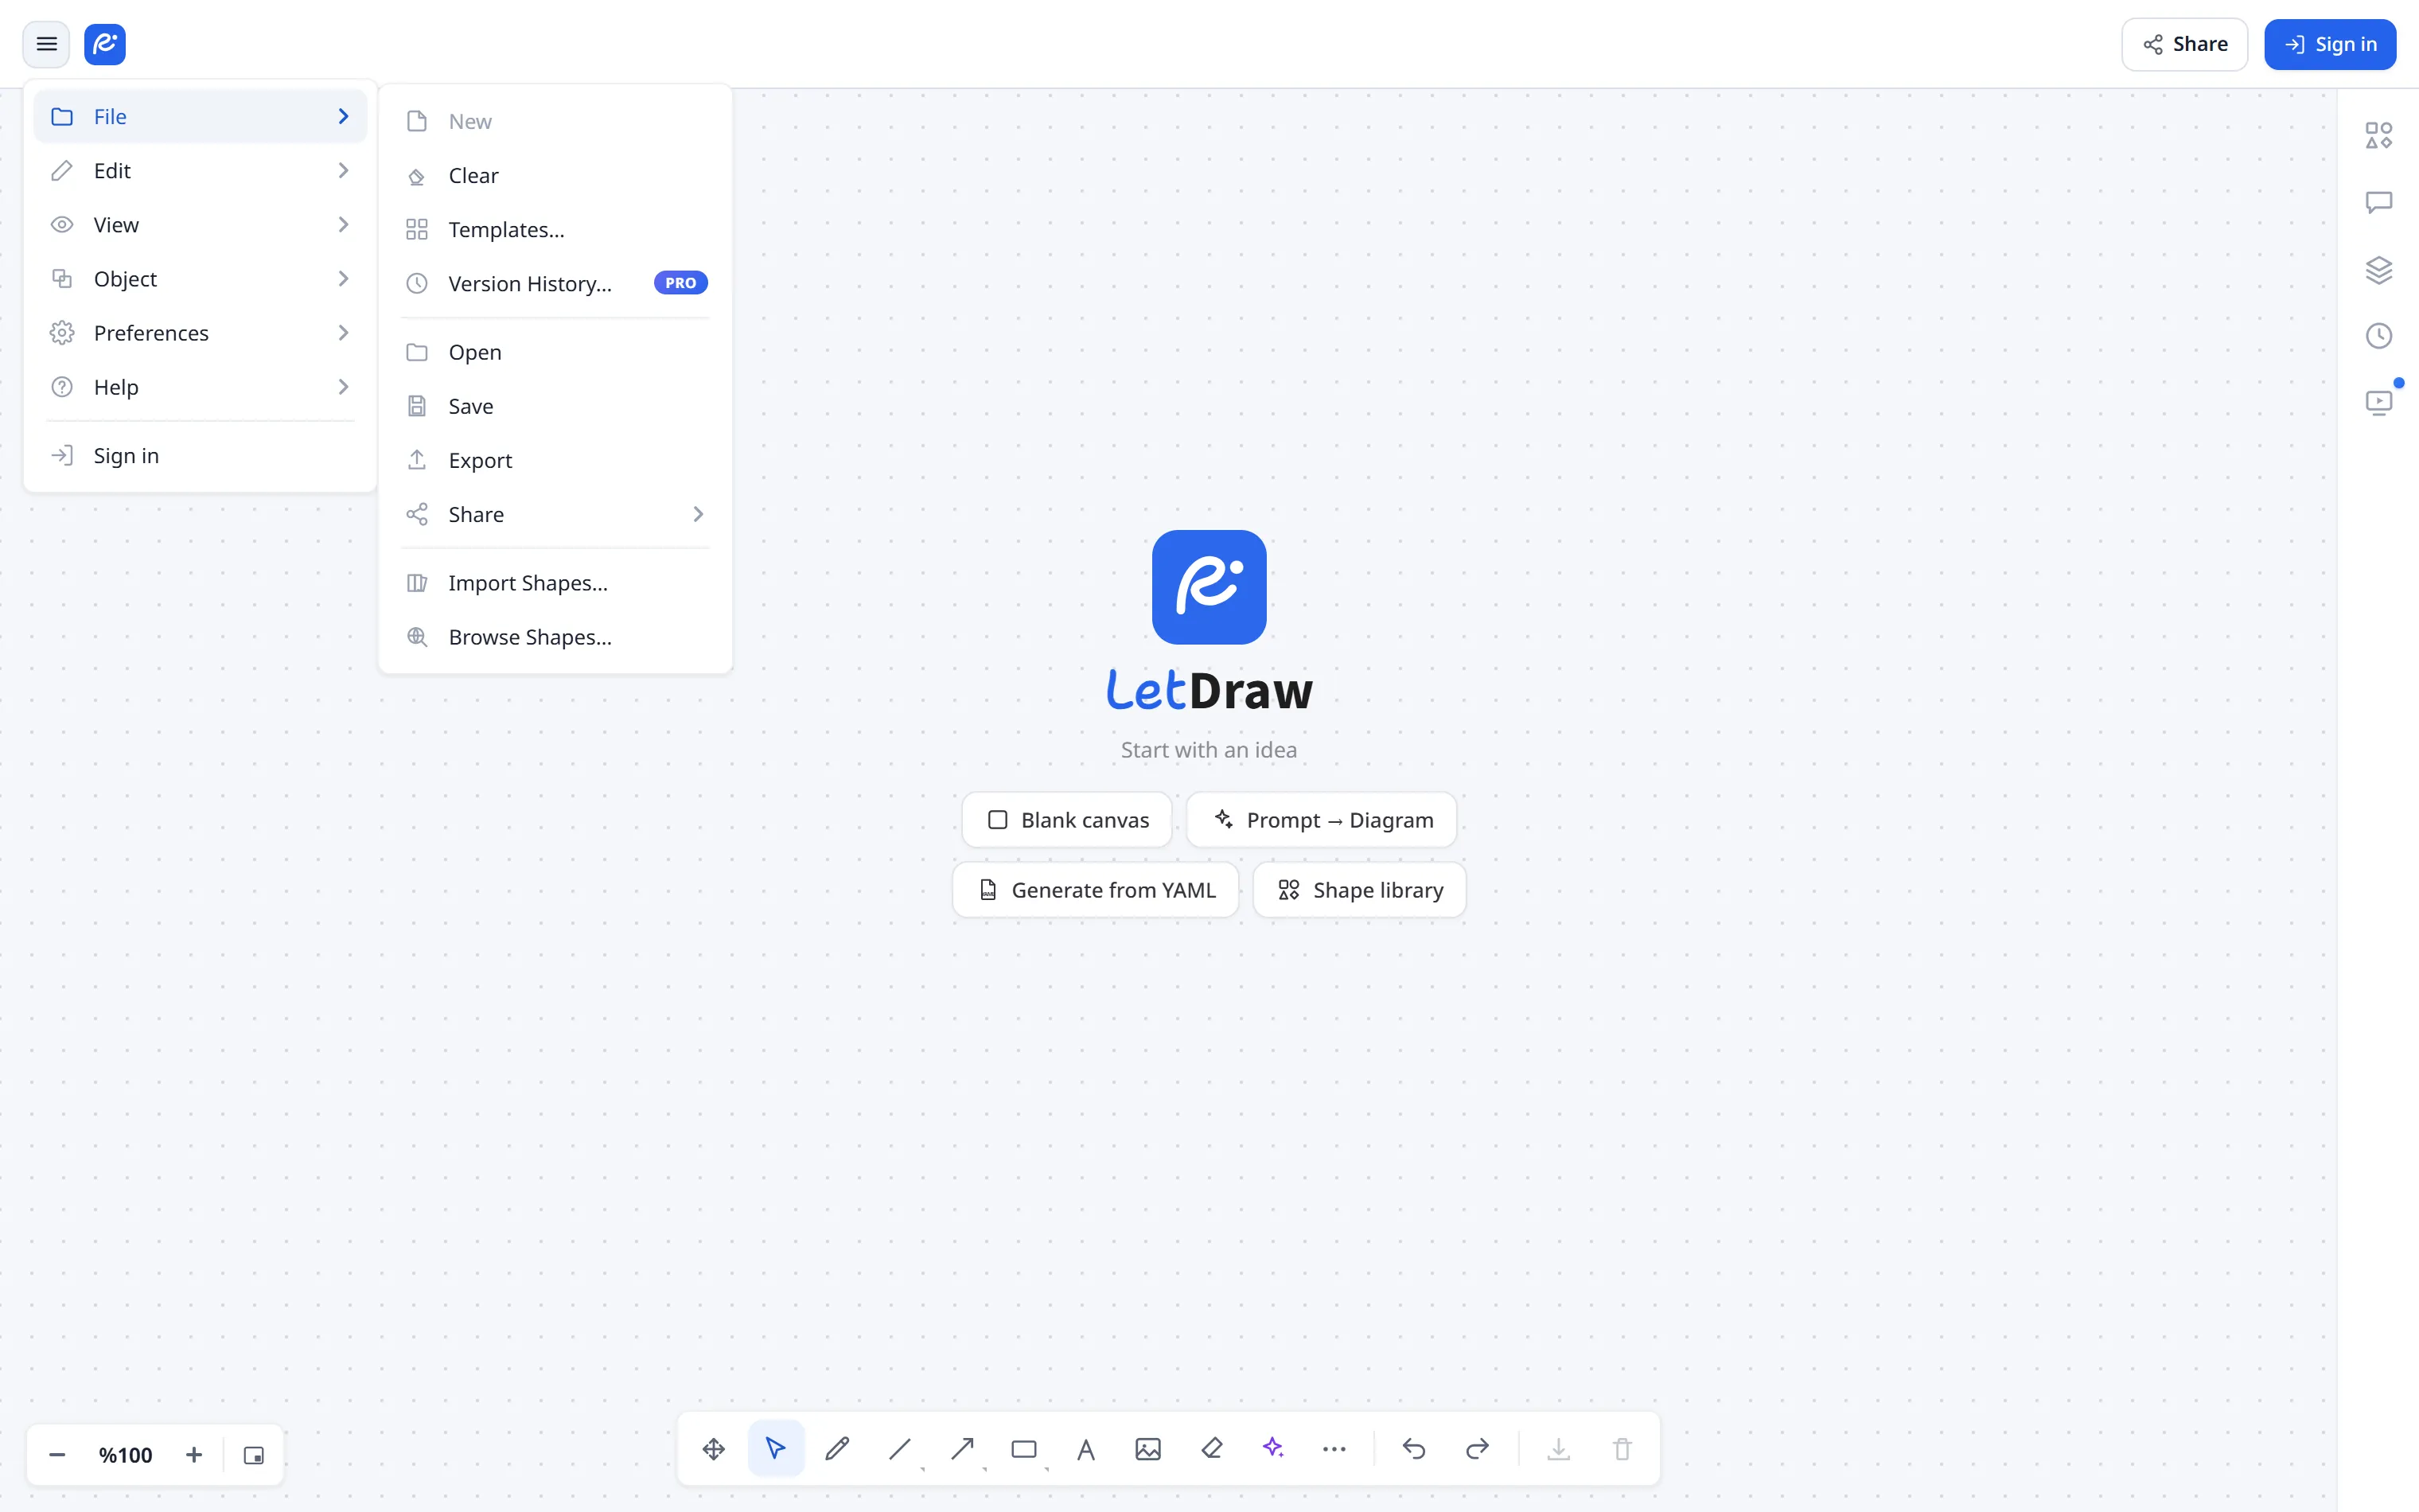Toggle the minimap icon
This screenshot has height=1512, width=2419.
(254, 1455)
